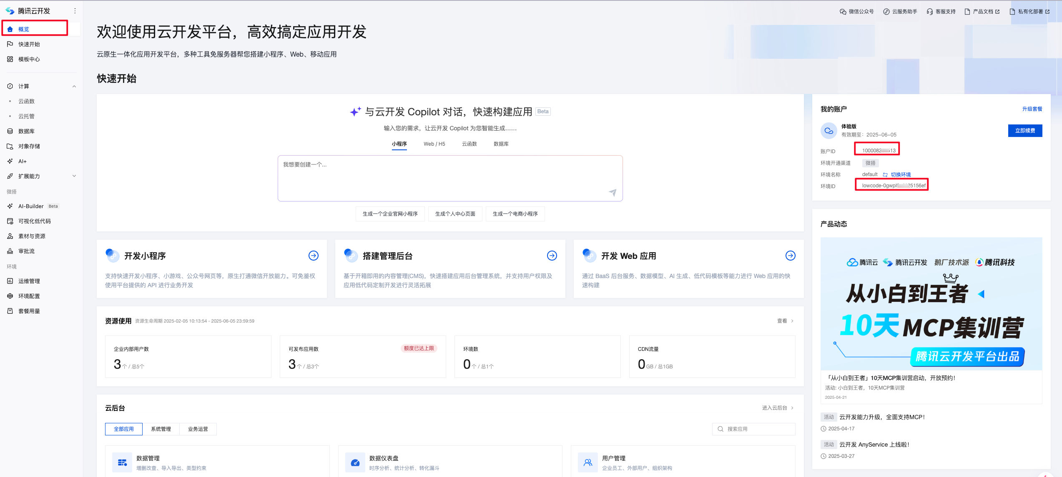Click the 模板中心 grid icon
1062x477 pixels.
tap(10, 59)
